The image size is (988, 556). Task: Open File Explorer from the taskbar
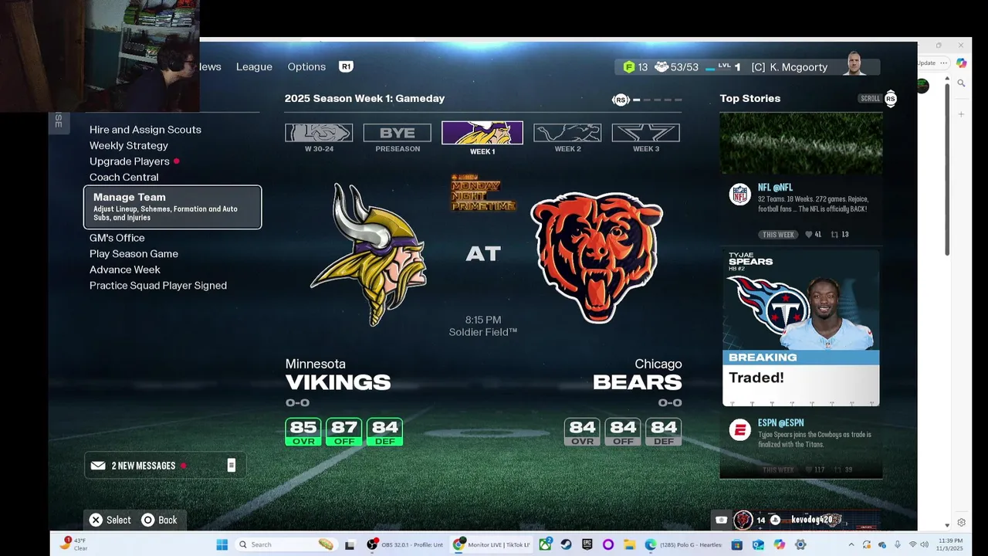point(629,544)
